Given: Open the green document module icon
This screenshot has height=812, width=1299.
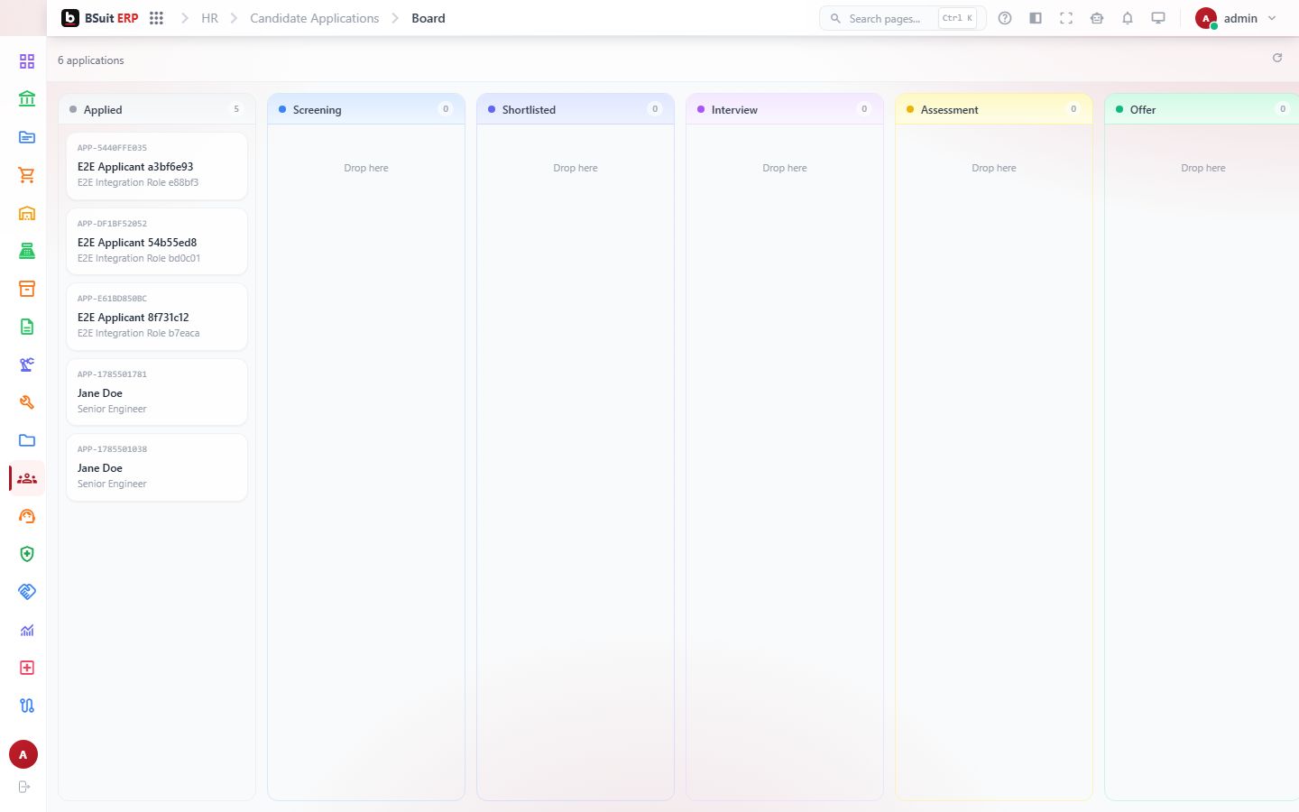Looking at the screenshot, I should tap(27, 327).
